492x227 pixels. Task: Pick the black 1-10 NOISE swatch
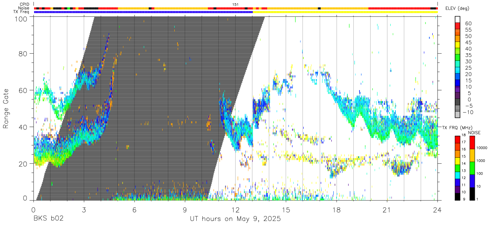point(472,194)
